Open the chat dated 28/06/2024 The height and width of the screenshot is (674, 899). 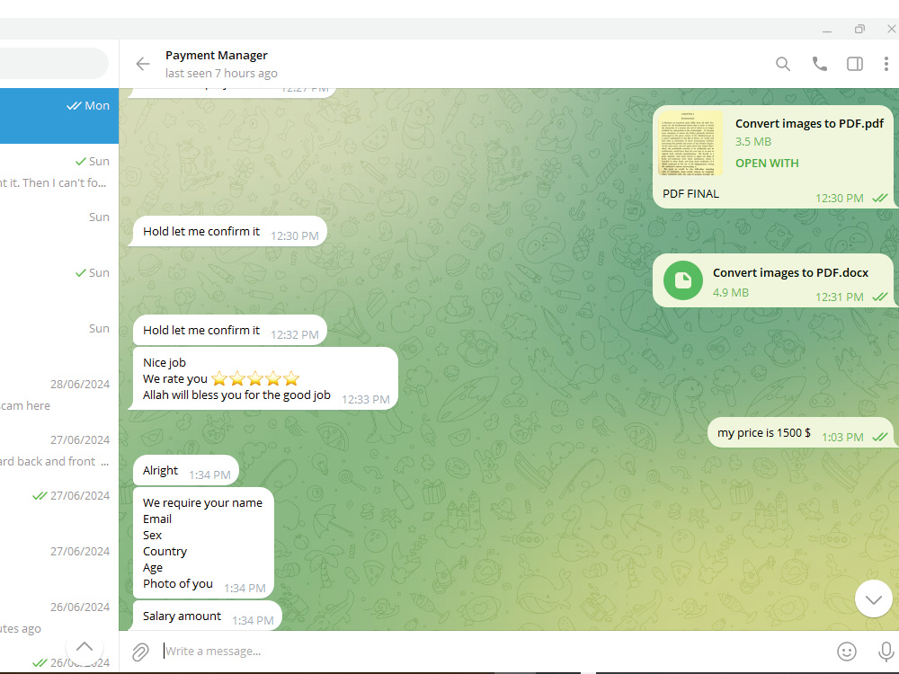59,395
